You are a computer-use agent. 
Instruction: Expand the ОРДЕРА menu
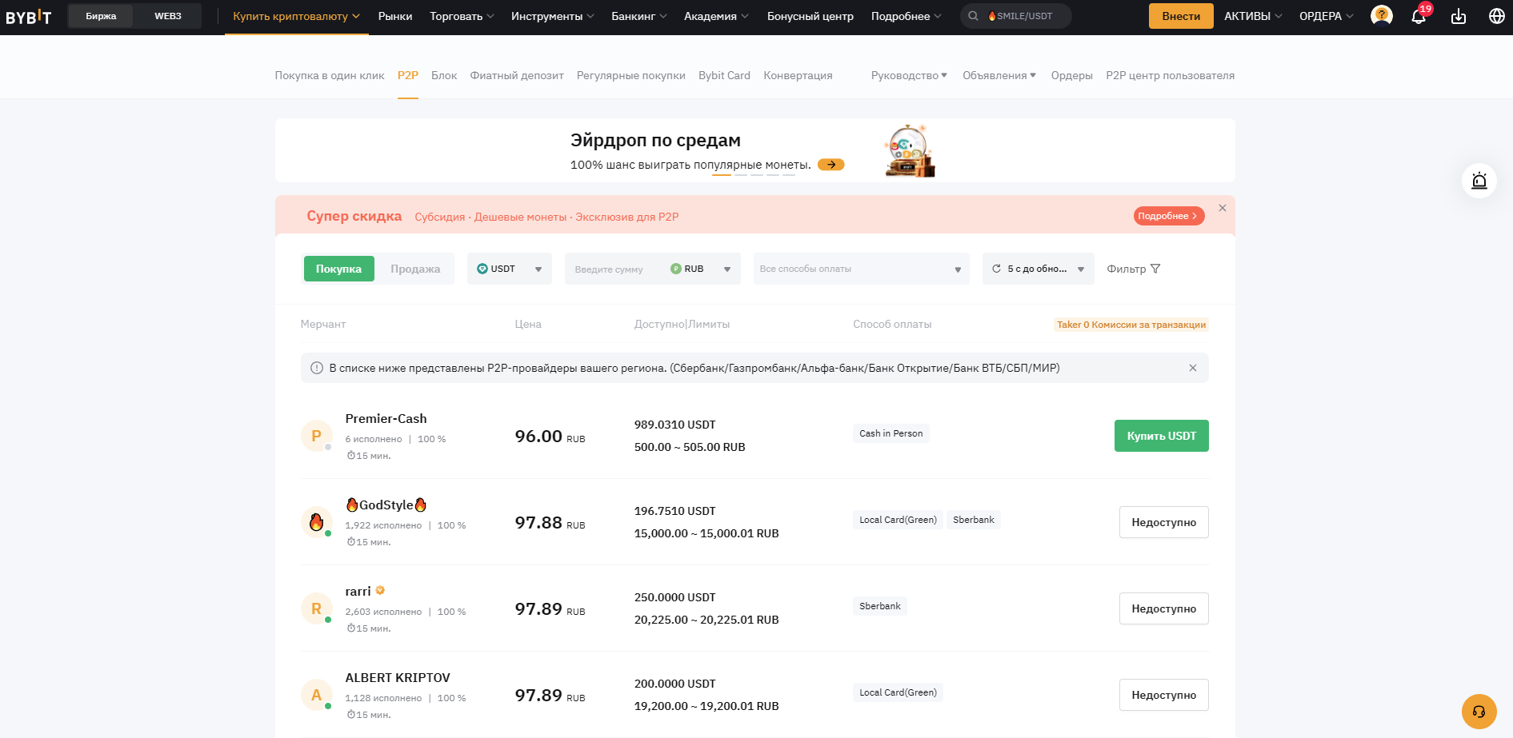(x=1327, y=16)
